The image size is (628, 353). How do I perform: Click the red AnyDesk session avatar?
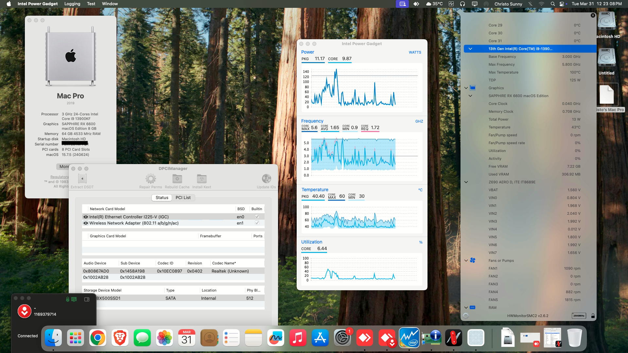[25, 311]
